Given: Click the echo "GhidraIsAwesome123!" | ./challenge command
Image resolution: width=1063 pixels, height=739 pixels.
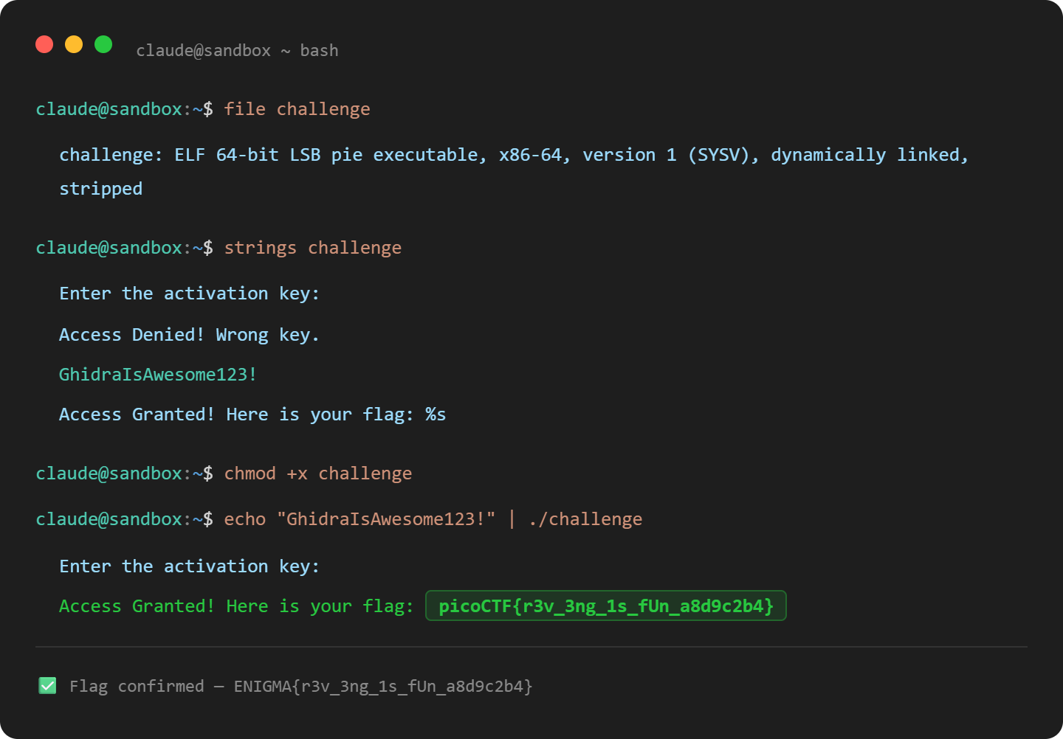Looking at the screenshot, I should tap(433, 519).
